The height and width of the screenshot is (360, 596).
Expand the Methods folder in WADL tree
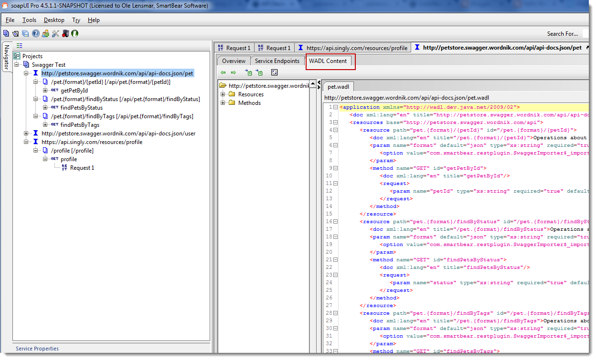pos(223,103)
